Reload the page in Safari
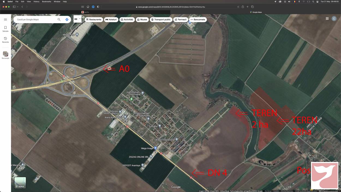The height and width of the screenshot is (192, 341). point(238,7)
